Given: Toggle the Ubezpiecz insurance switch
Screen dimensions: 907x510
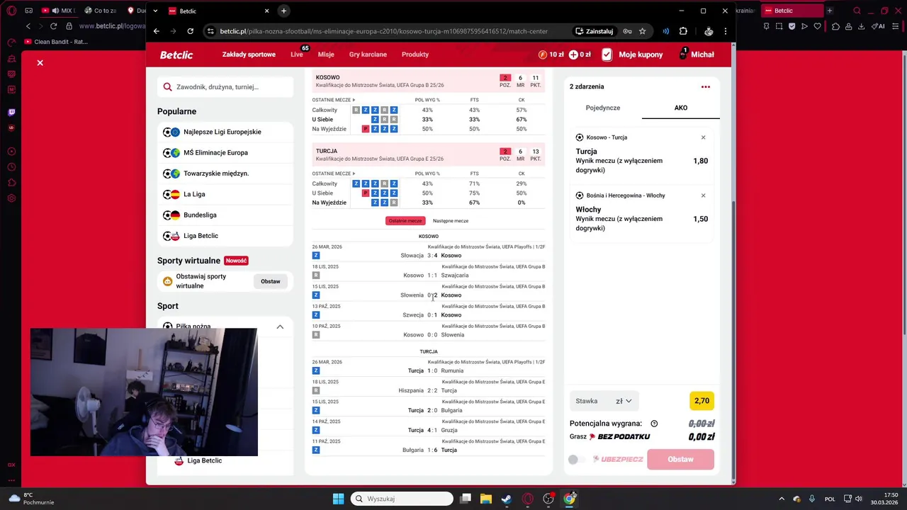Looking at the screenshot, I should [577, 460].
